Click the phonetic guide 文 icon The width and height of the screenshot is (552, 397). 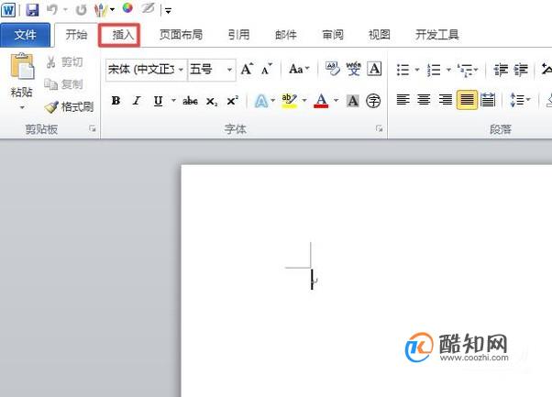(x=353, y=69)
